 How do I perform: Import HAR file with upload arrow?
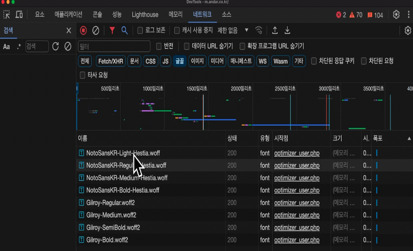coord(275,30)
